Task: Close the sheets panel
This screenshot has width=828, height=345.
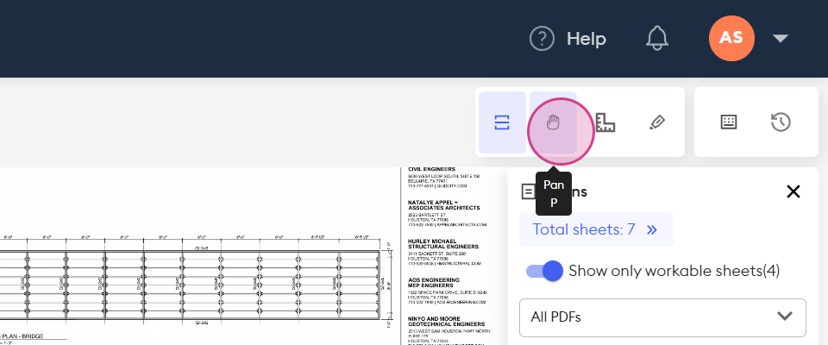Action: (793, 191)
